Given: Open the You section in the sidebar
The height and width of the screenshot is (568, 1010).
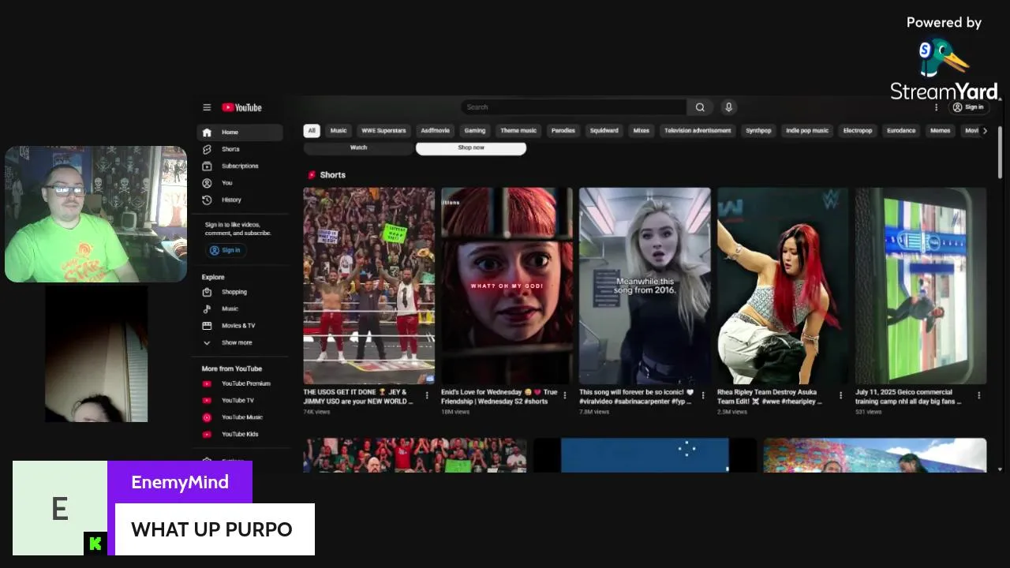Looking at the screenshot, I should [x=240, y=183].
